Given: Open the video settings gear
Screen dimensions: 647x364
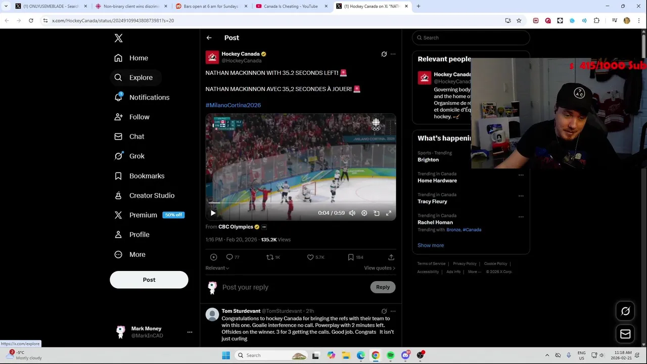Looking at the screenshot, I should pyautogui.click(x=364, y=213).
